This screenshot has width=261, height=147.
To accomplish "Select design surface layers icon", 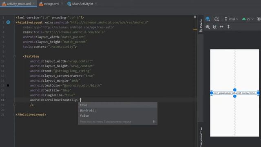I will pos(208,19).
